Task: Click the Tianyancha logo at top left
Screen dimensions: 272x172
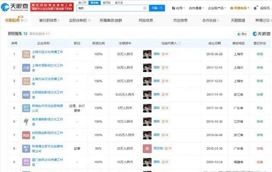Action: pos(15,7)
